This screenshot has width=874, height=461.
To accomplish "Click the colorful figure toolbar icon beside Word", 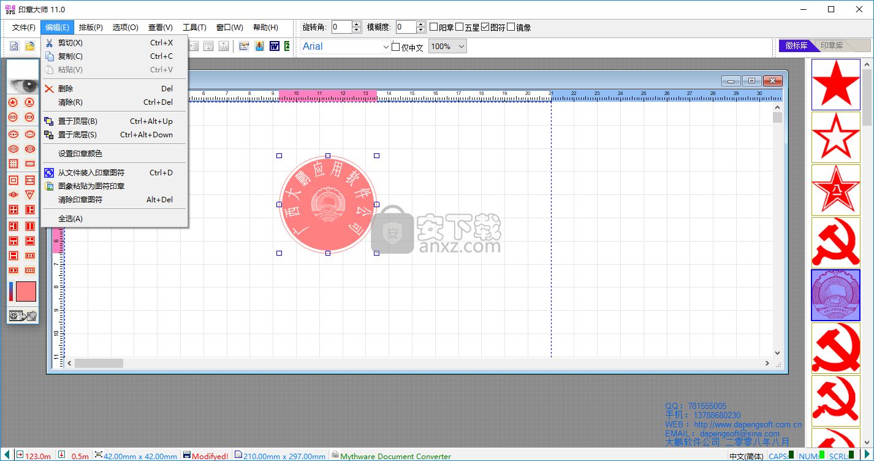I will tap(259, 46).
